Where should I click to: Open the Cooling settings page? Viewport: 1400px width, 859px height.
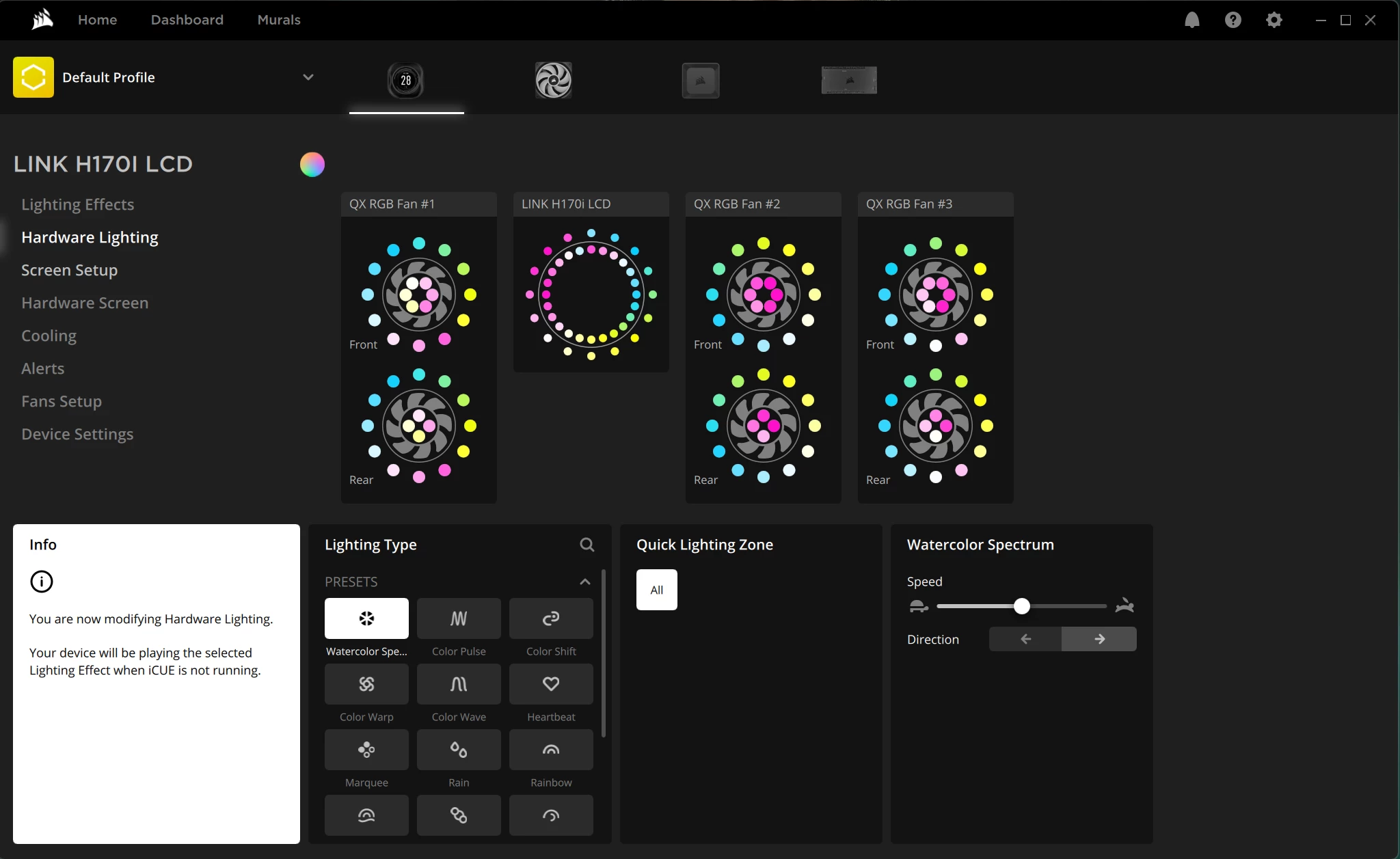[49, 336]
